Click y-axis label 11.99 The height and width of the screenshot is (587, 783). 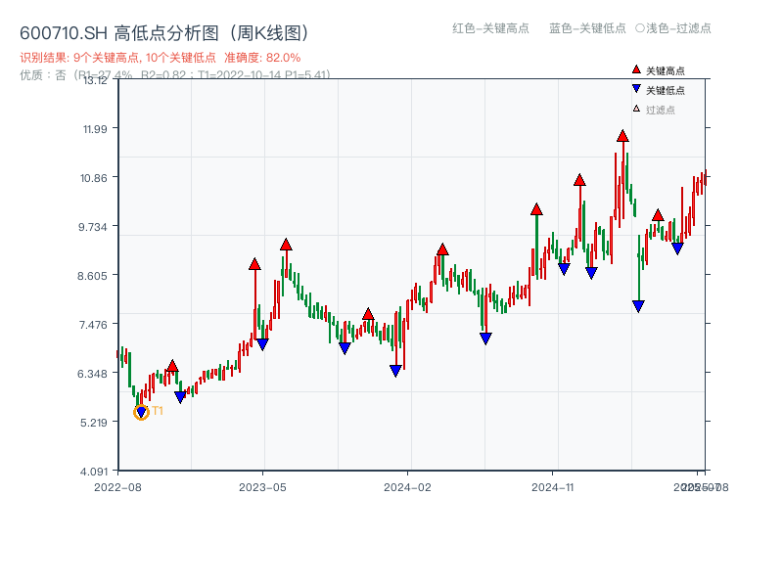click(x=95, y=129)
